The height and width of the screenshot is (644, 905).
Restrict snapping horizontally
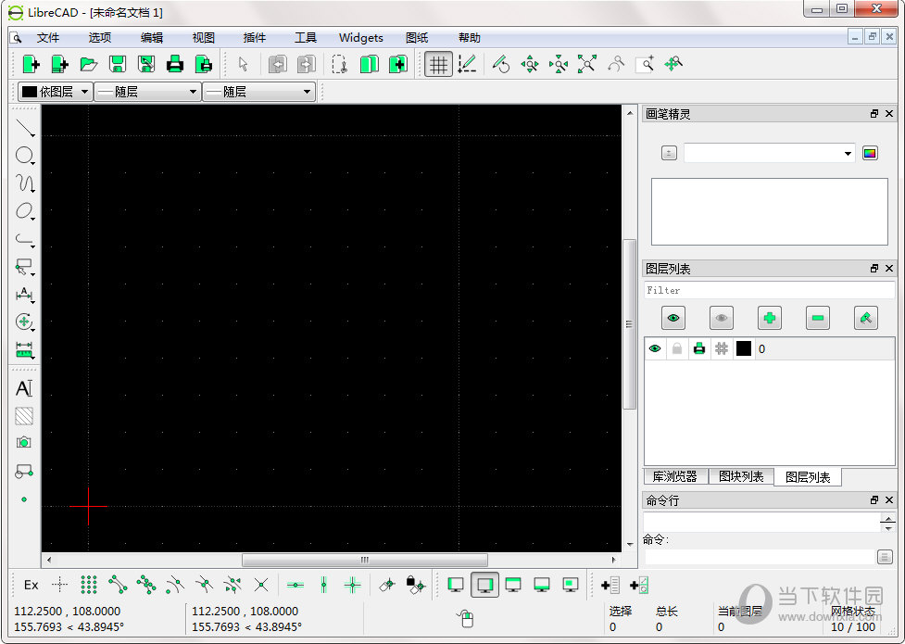[295, 585]
